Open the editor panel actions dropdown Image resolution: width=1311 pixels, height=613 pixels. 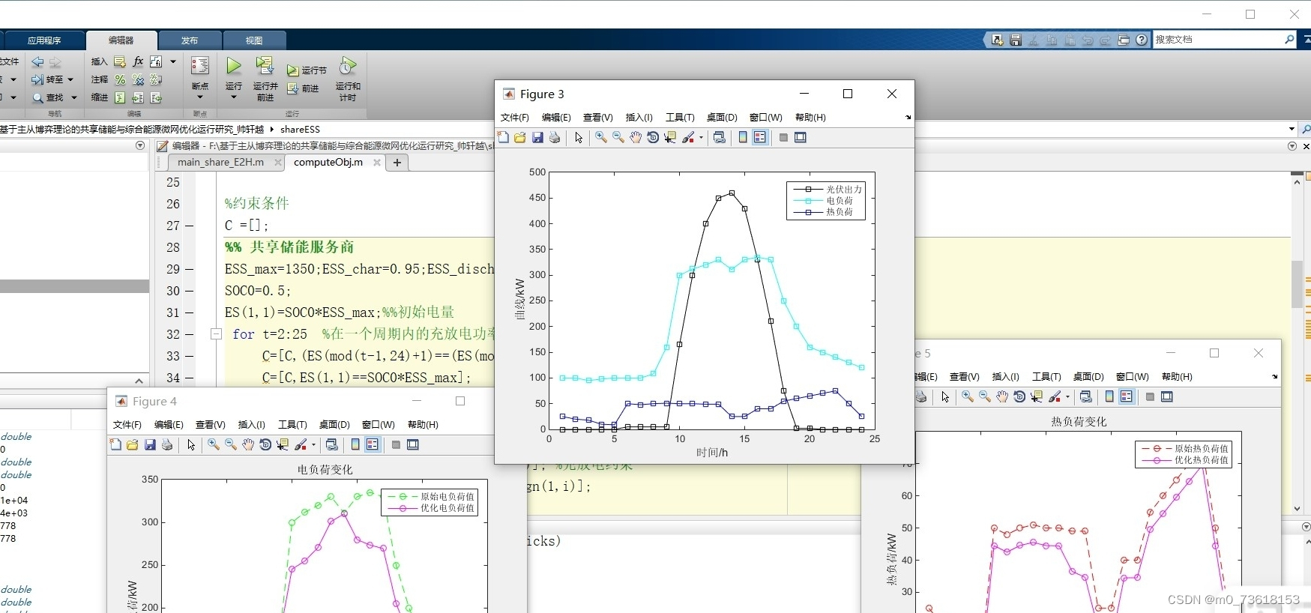point(1292,146)
